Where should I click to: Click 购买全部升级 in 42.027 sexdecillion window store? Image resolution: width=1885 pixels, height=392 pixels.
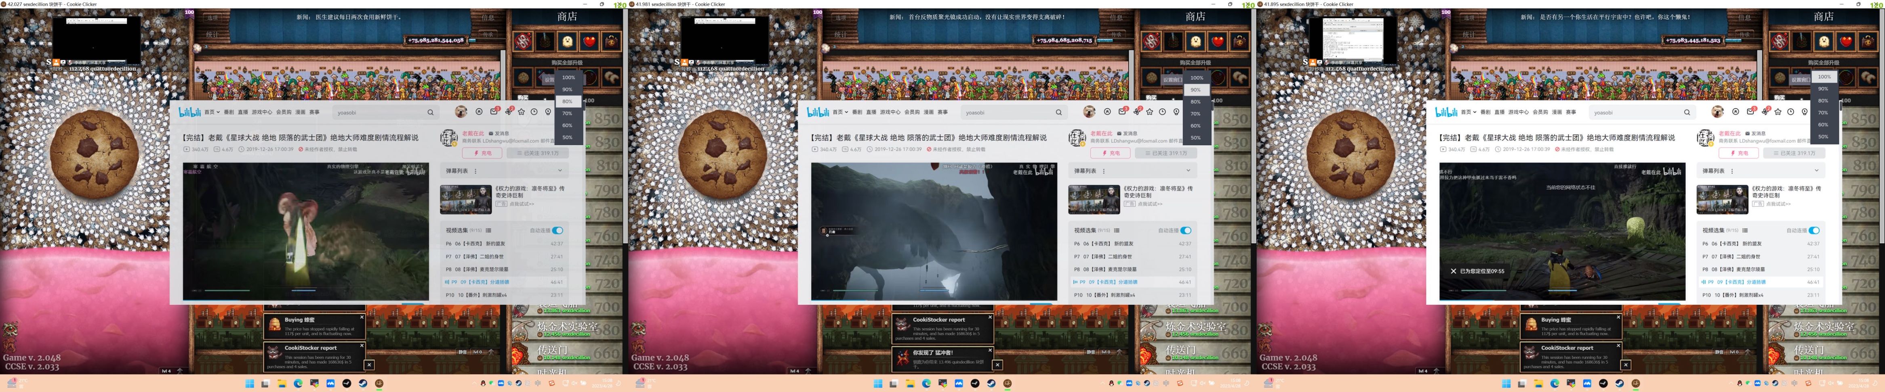pyautogui.click(x=567, y=63)
